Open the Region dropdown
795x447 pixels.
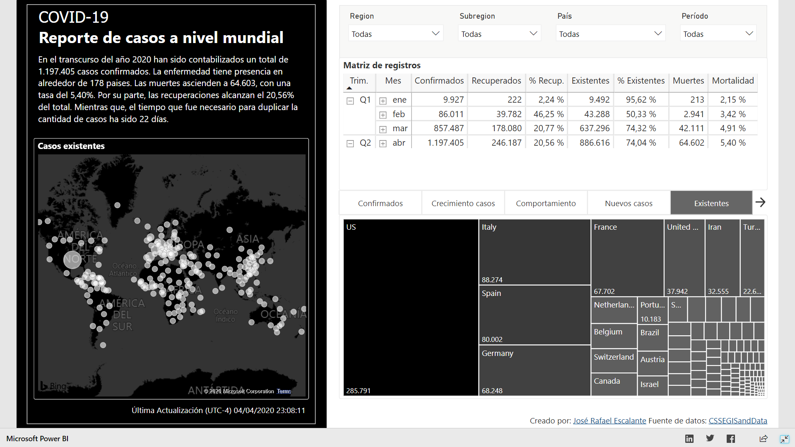pos(395,34)
